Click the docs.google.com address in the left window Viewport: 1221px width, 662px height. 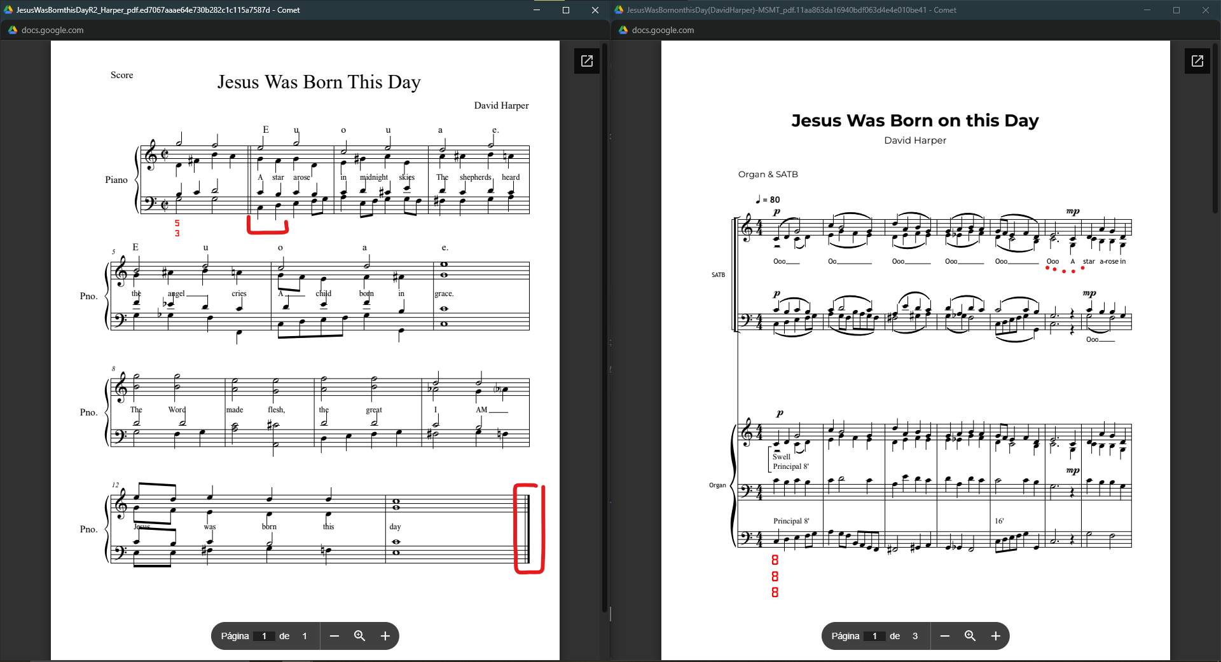pyautogui.click(x=52, y=30)
